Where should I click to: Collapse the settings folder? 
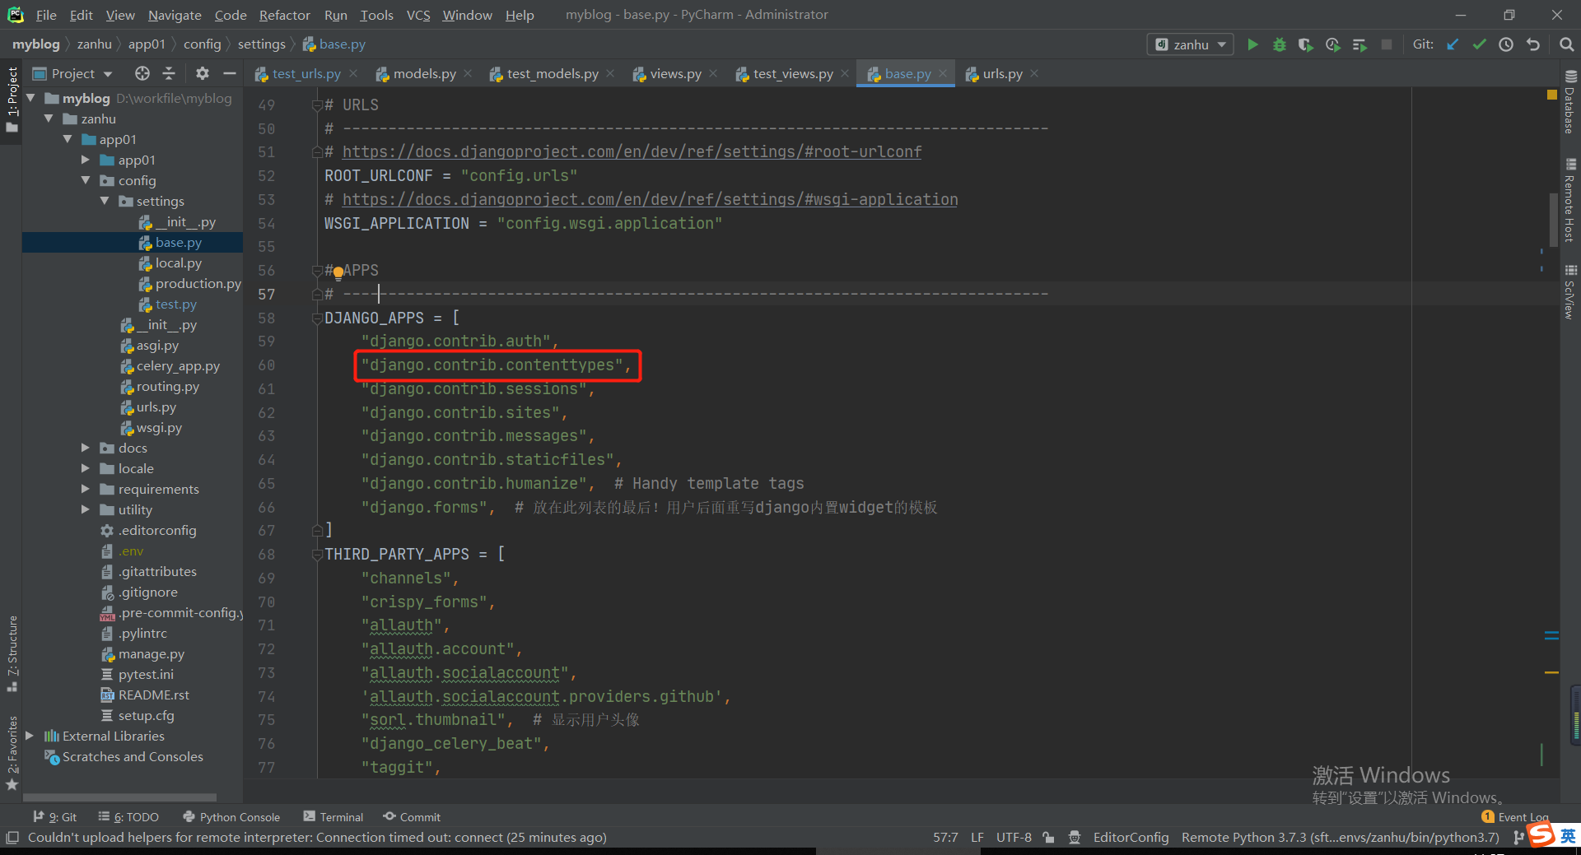click(x=105, y=201)
